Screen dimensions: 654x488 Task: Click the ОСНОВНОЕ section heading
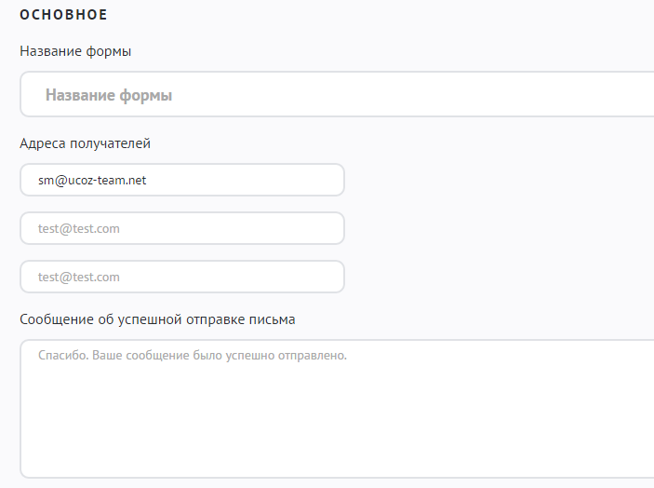[x=63, y=15]
